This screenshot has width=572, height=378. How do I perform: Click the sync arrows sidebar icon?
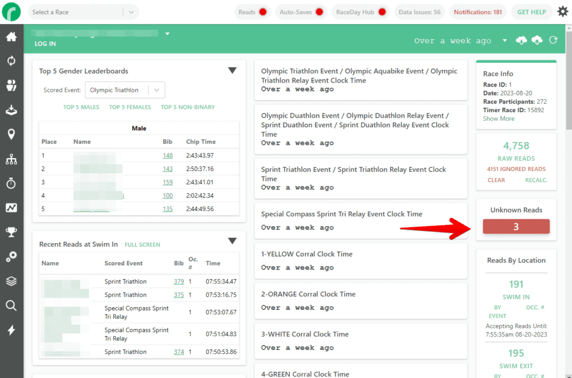pyautogui.click(x=11, y=61)
